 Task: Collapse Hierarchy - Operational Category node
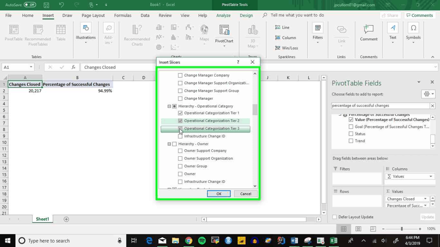tap(169, 106)
